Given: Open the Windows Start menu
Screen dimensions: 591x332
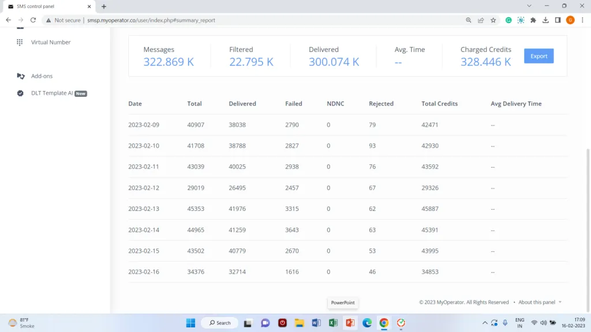Looking at the screenshot, I should pos(190,323).
